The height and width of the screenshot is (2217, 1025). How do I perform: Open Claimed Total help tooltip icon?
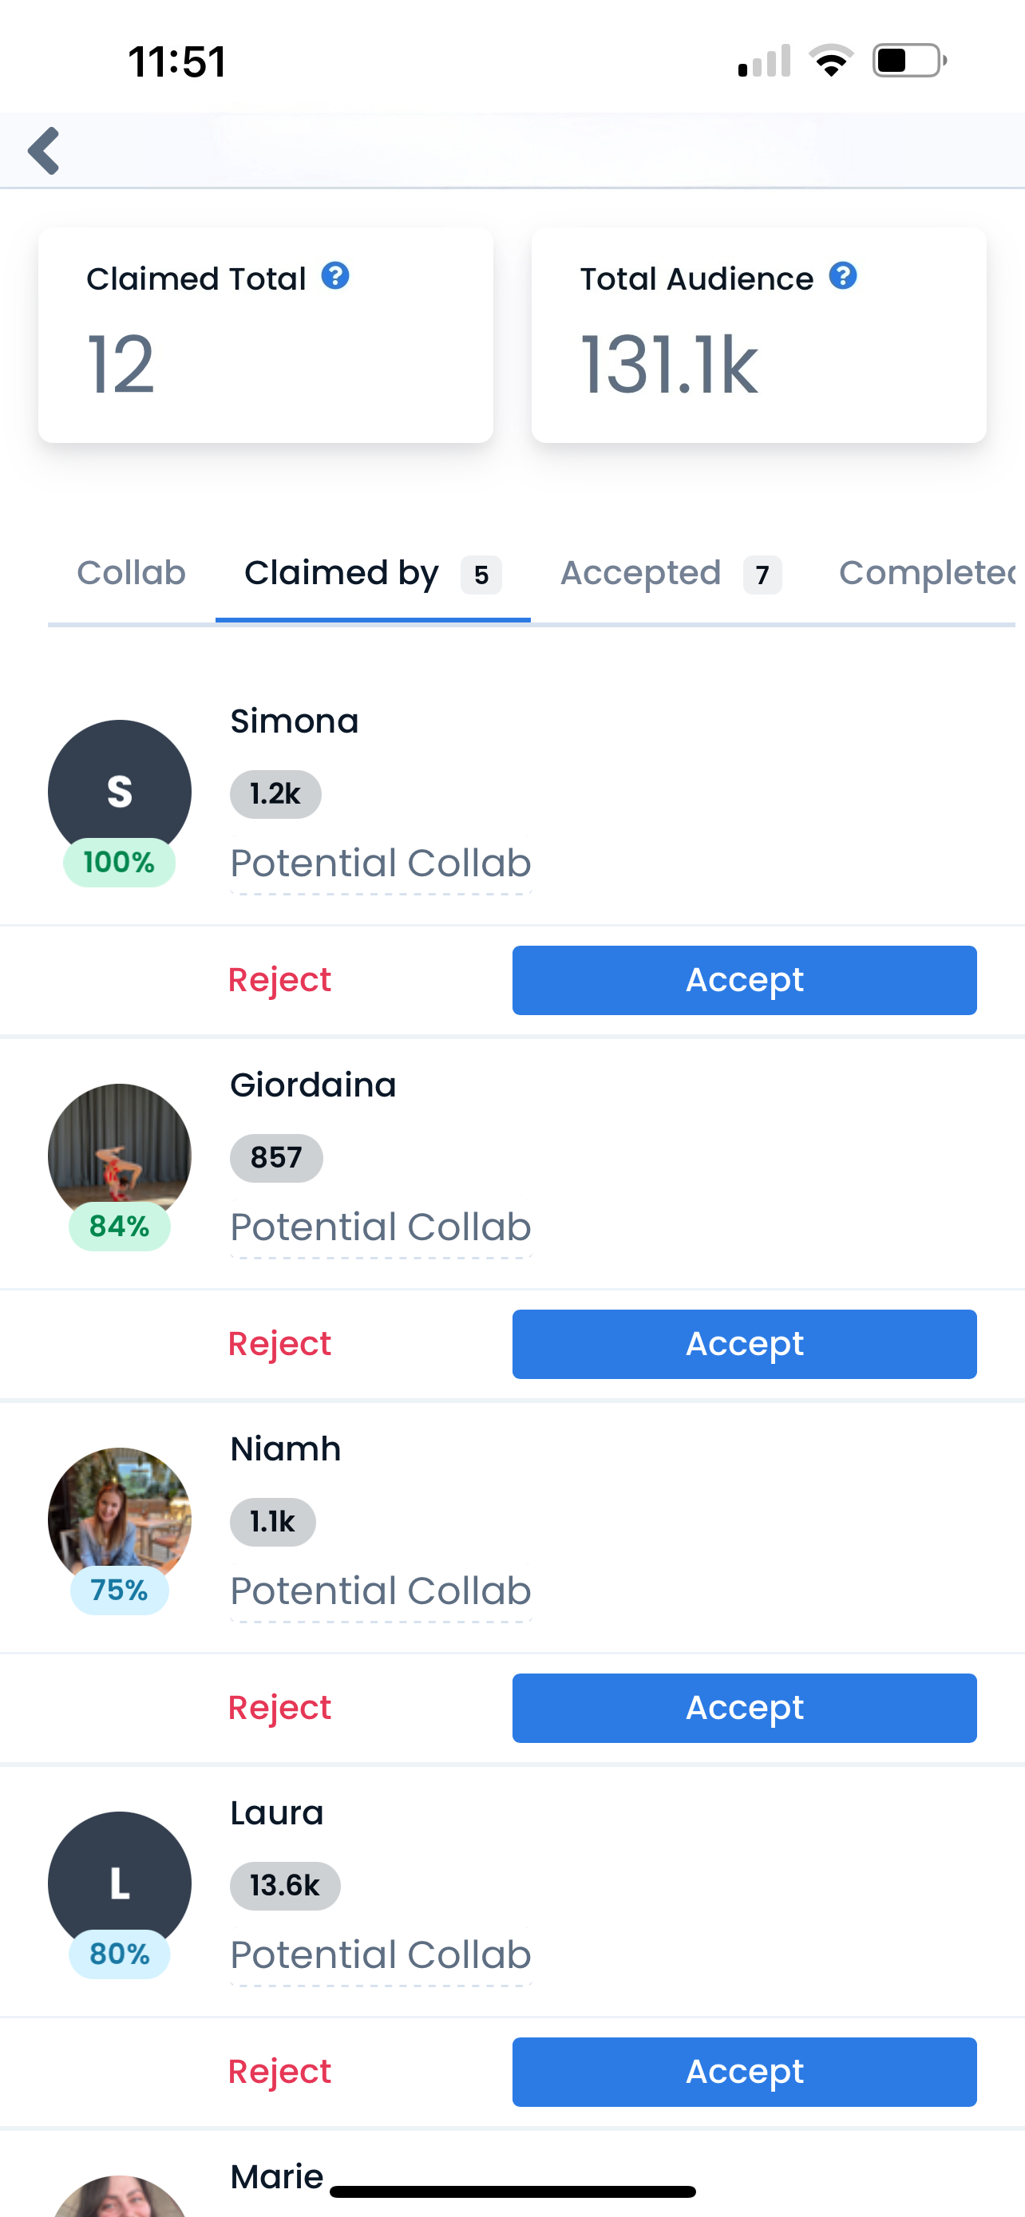[x=334, y=276]
